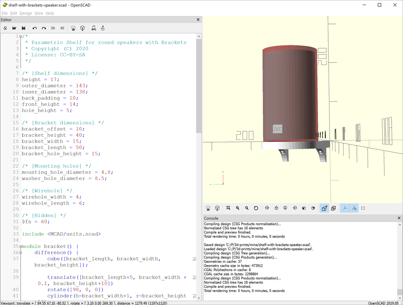Toggle the Perspective view mode
This screenshot has height=305, width=403.
pyautogui.click(x=324, y=208)
